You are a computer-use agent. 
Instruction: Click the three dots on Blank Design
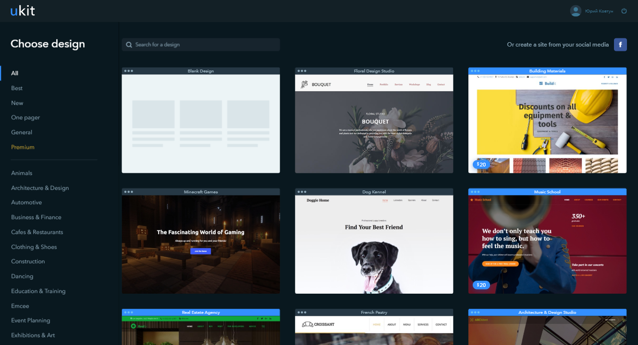(128, 71)
